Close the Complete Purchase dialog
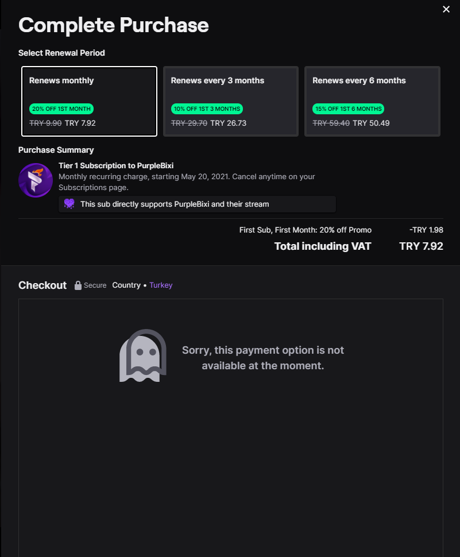460x557 pixels. tap(446, 9)
